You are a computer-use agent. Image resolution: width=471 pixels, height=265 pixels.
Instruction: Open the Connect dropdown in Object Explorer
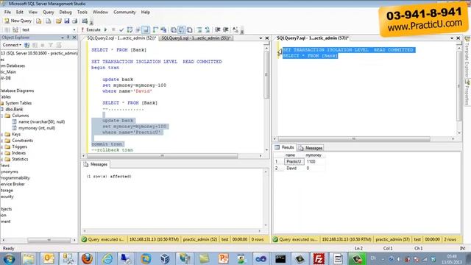12,45
